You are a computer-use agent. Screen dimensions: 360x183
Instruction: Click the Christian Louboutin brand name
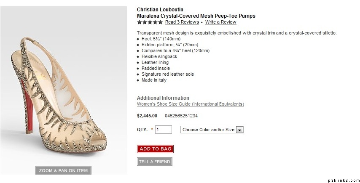[x=160, y=10]
